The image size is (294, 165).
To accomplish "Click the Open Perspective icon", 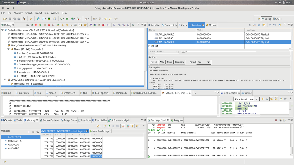I will tap(259, 19).
